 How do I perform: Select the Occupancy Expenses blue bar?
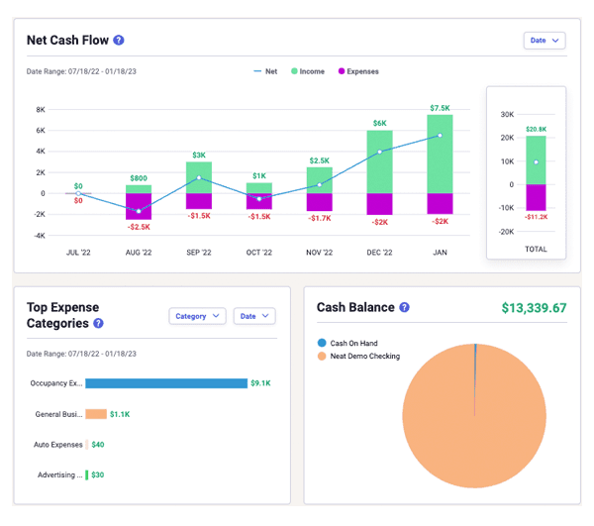[x=166, y=383]
